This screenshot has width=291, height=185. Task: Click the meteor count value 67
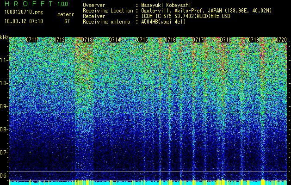point(67,21)
